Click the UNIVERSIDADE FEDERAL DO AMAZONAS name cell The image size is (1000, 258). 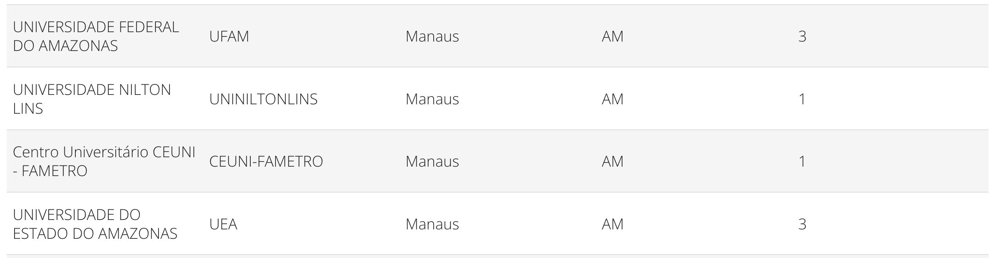(x=96, y=36)
